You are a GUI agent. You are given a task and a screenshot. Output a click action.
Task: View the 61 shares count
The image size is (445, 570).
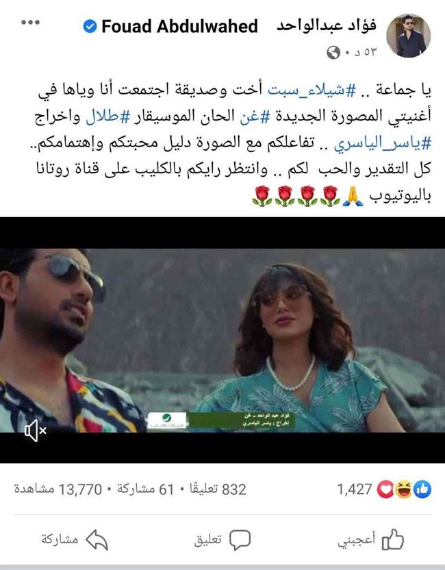point(145,489)
